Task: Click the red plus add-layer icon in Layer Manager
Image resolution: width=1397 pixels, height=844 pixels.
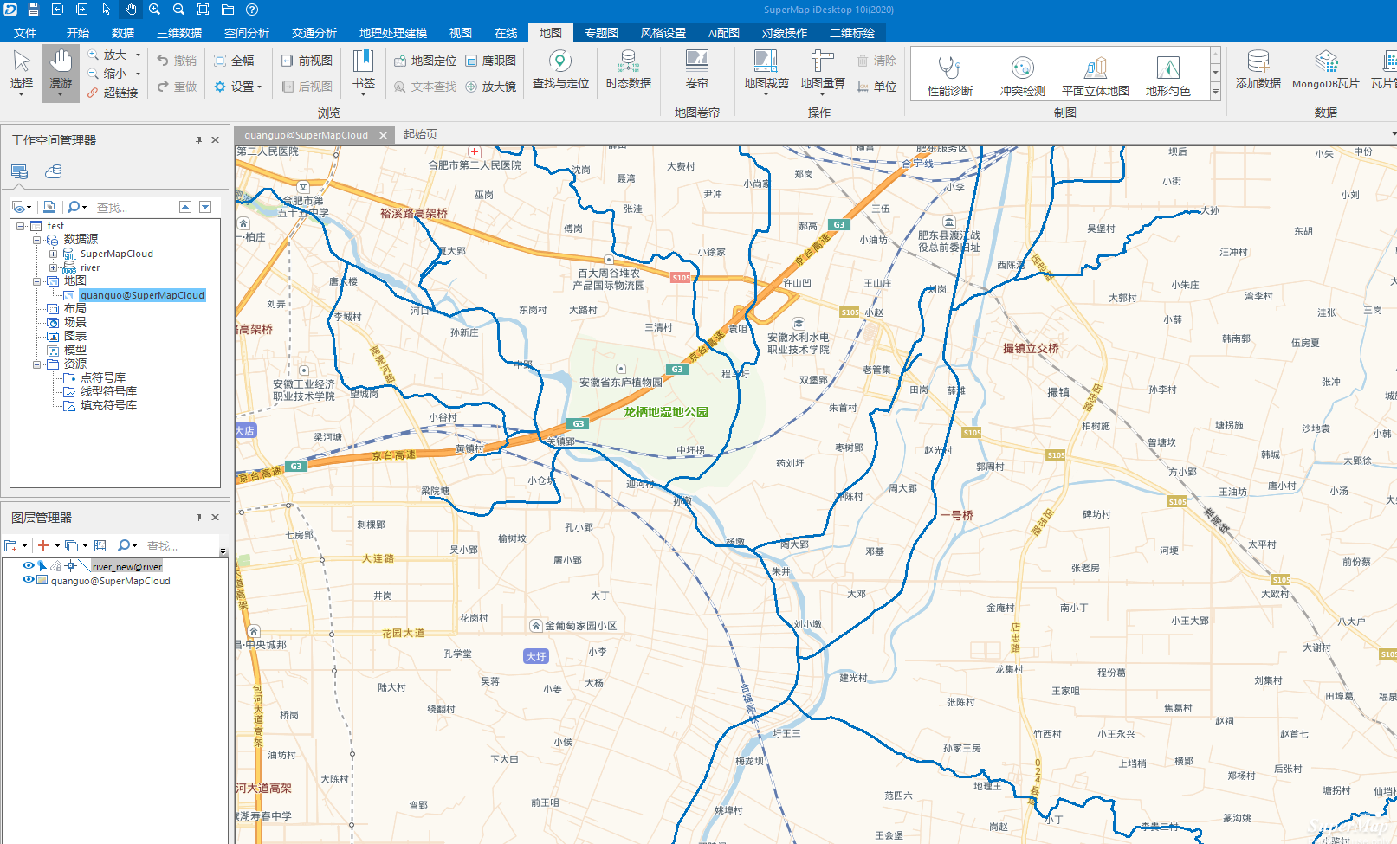Action: [43, 545]
